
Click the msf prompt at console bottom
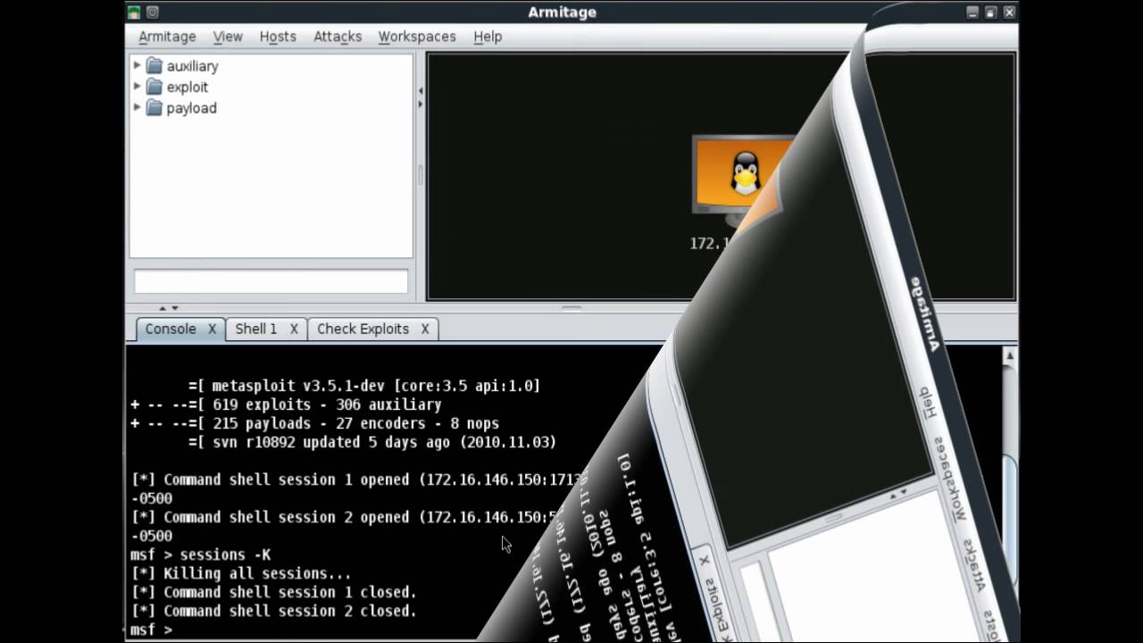[x=151, y=630]
